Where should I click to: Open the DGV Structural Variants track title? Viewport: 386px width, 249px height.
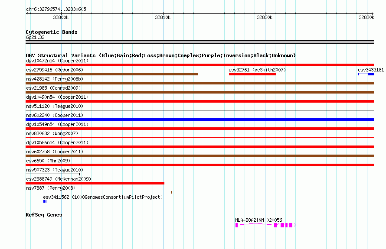[x=161, y=55]
